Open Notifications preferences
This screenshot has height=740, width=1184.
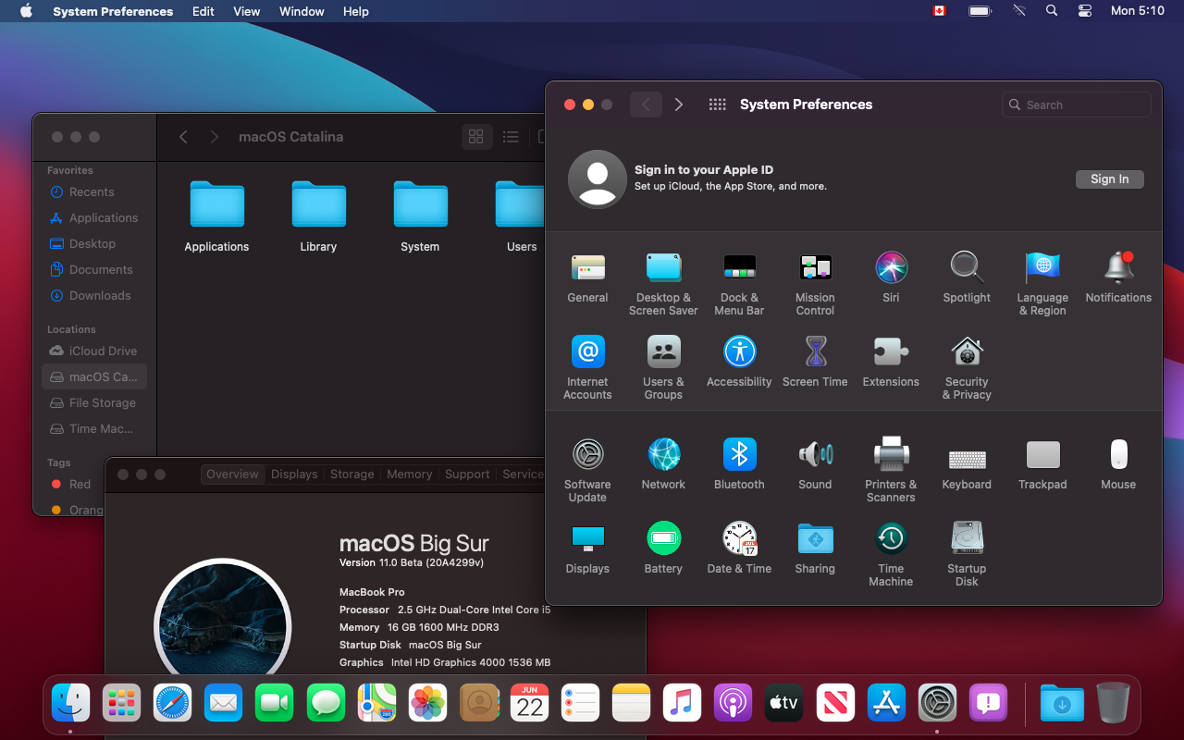tap(1118, 277)
